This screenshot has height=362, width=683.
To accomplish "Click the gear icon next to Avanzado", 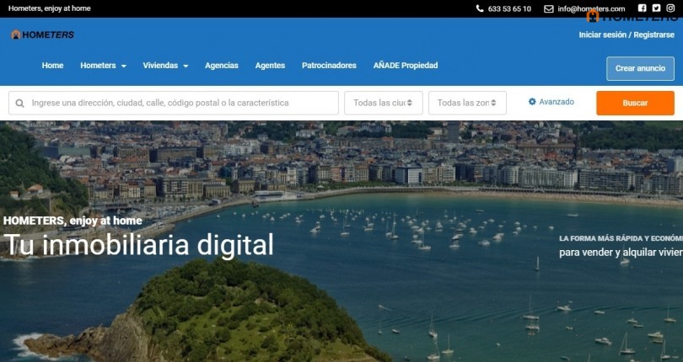I will [x=532, y=102].
